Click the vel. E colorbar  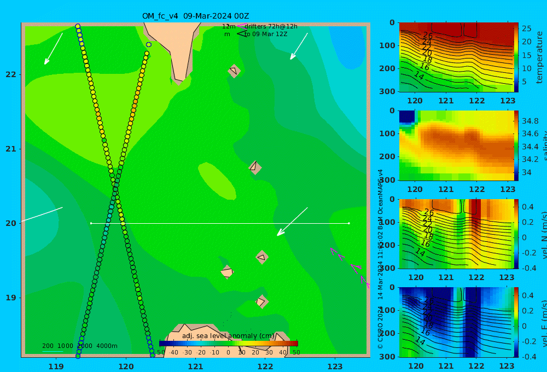[x=516, y=322]
